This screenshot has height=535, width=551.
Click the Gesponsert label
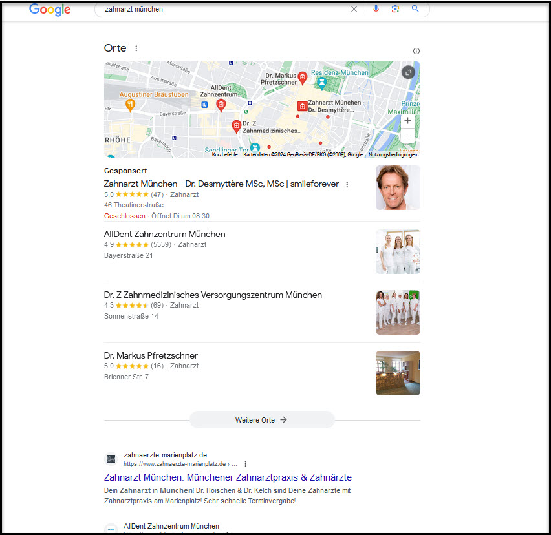click(x=125, y=171)
